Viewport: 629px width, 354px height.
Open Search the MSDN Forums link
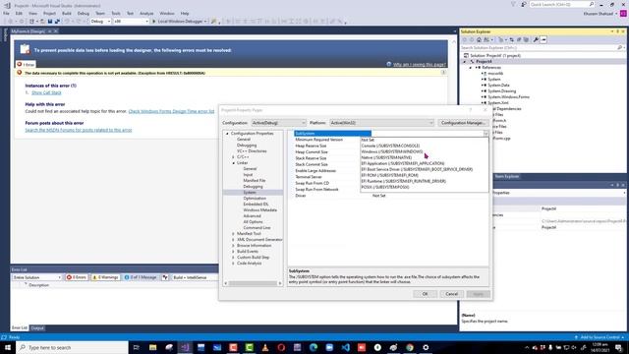pyautogui.click(x=79, y=130)
